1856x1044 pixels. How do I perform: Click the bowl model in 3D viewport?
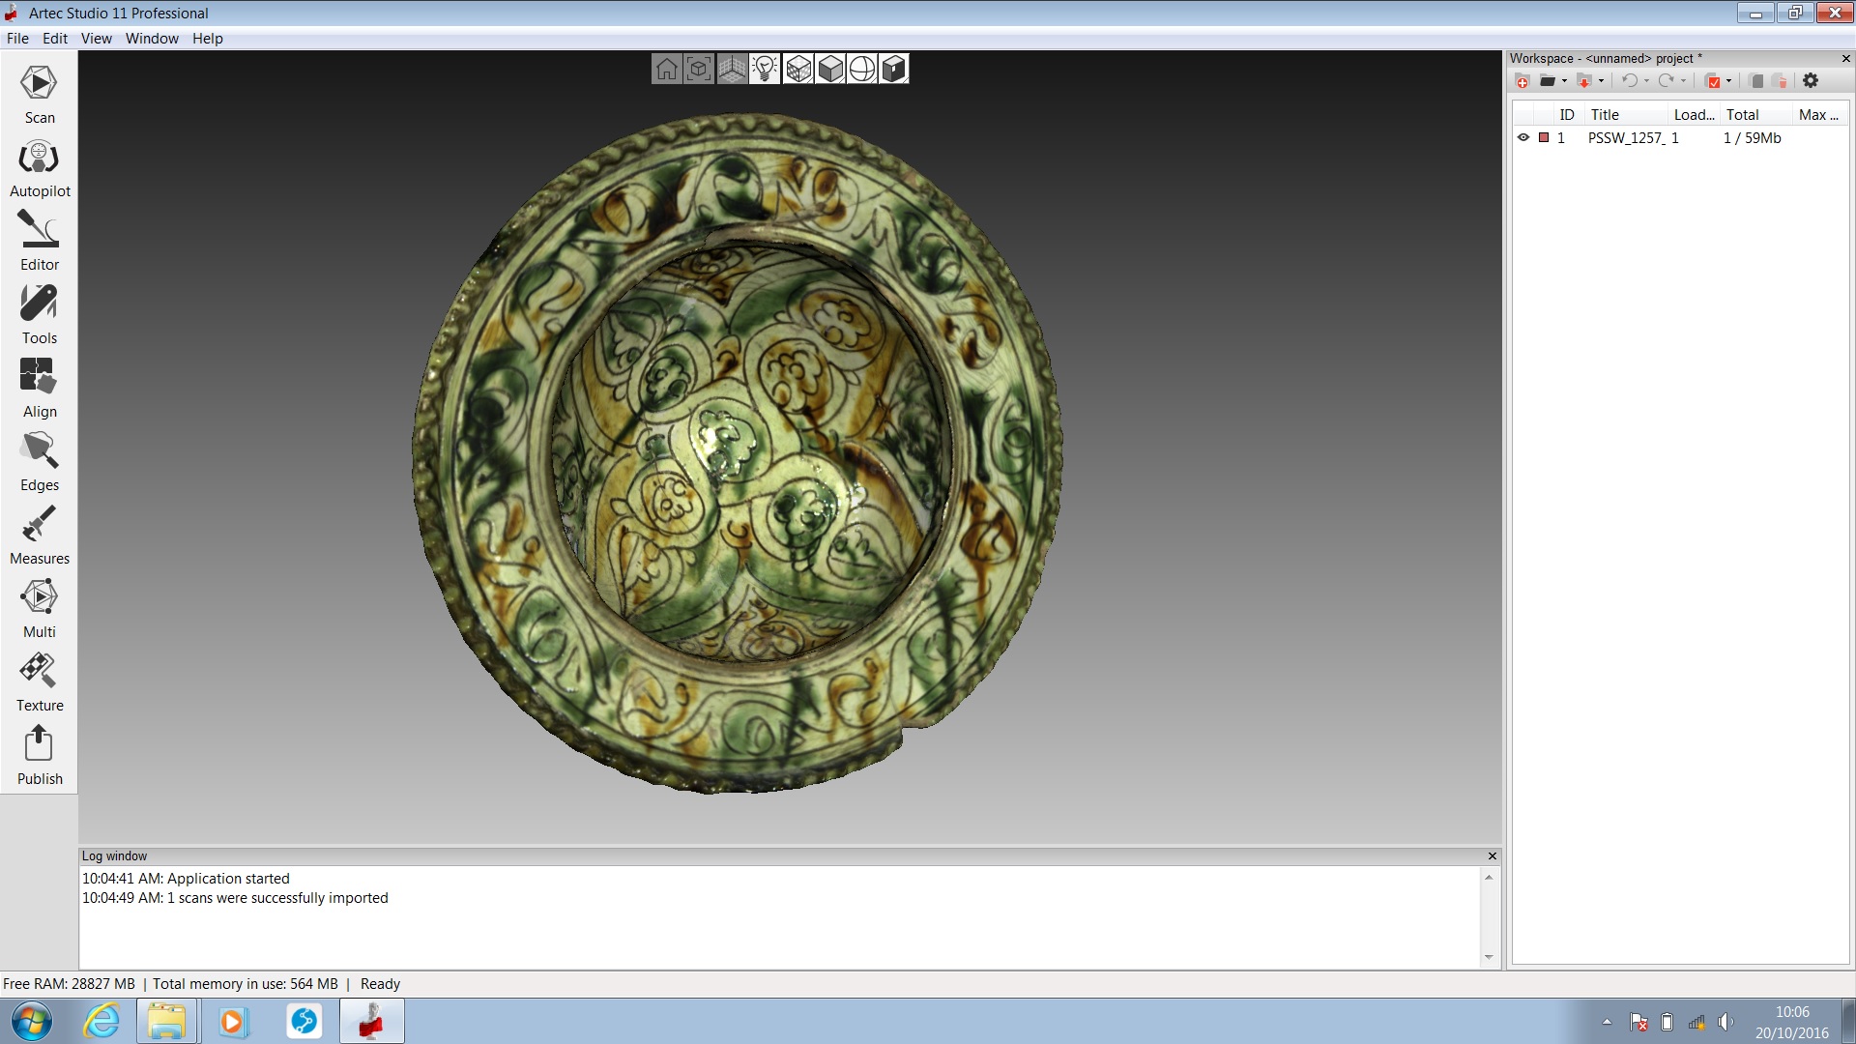click(x=738, y=453)
